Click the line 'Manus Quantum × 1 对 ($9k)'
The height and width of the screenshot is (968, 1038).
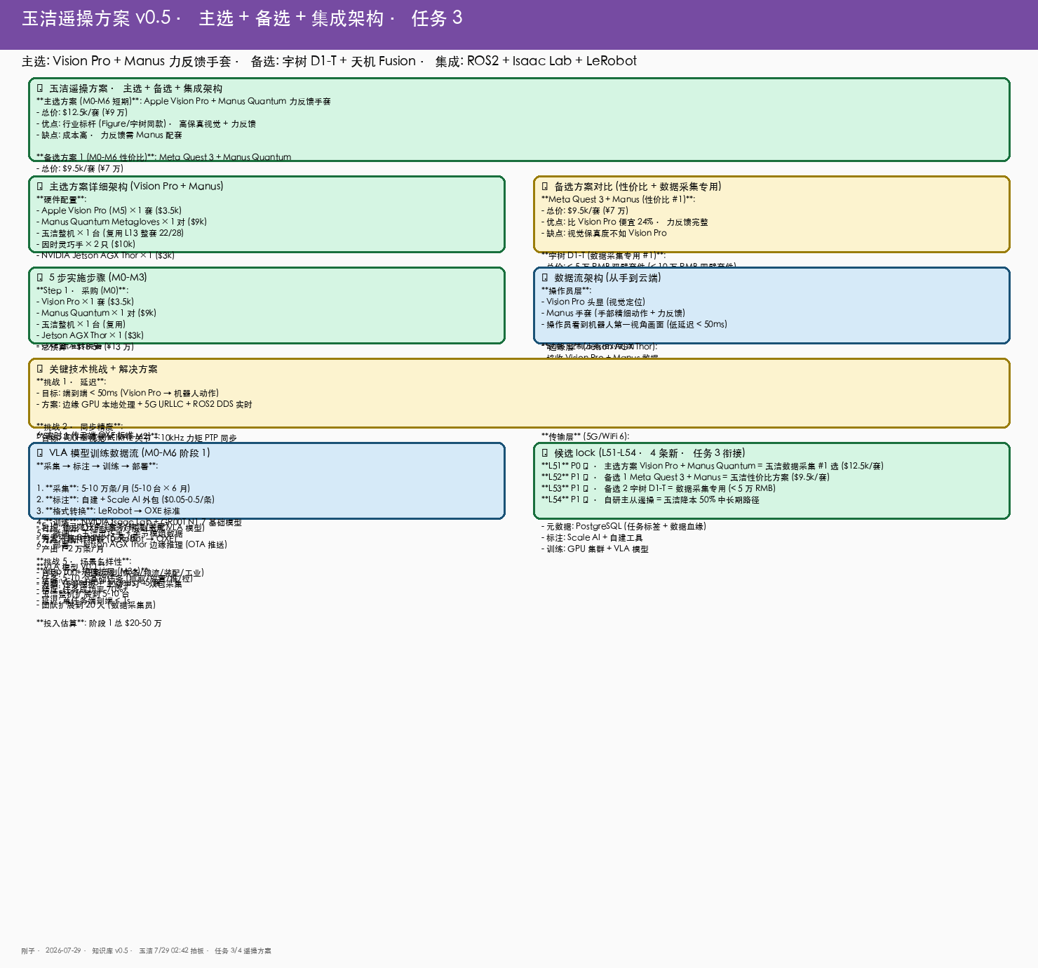click(96, 313)
